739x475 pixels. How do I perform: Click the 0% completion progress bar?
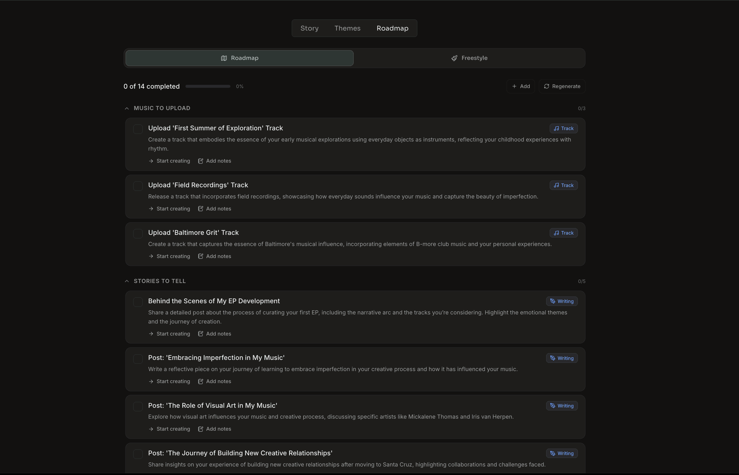tap(208, 86)
